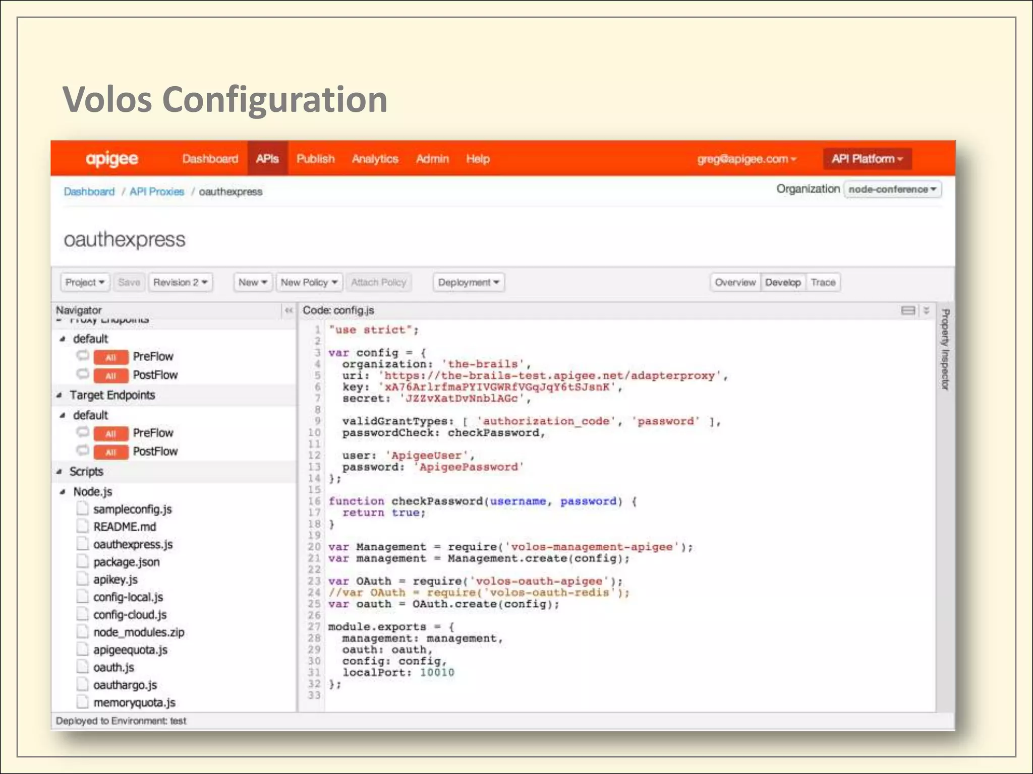
Task: Open the Admin menu
Action: (x=432, y=159)
